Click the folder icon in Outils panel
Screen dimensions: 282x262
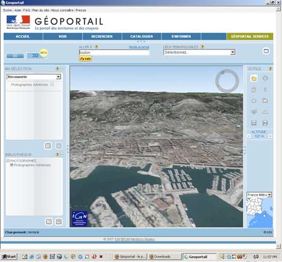[x=265, y=101]
